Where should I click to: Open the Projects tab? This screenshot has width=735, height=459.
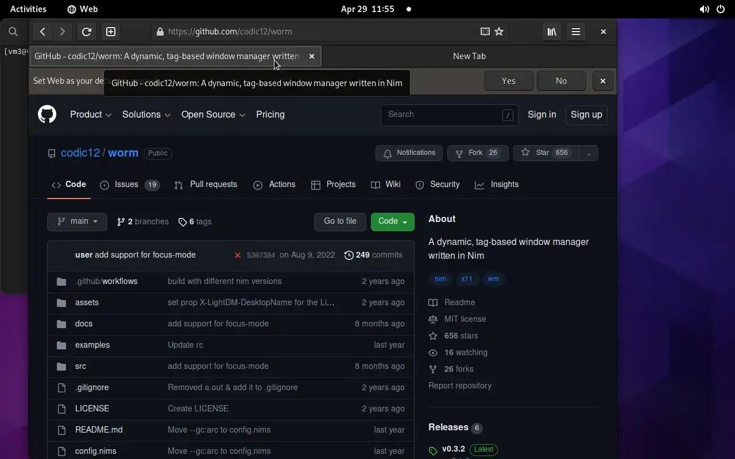pyautogui.click(x=334, y=184)
